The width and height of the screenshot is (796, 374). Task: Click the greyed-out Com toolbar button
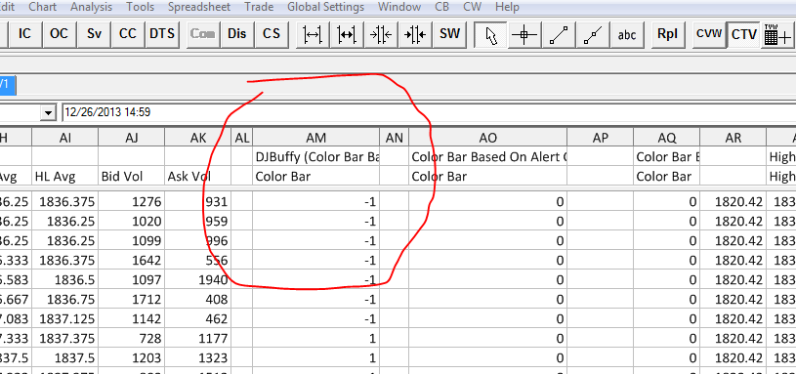coord(202,34)
